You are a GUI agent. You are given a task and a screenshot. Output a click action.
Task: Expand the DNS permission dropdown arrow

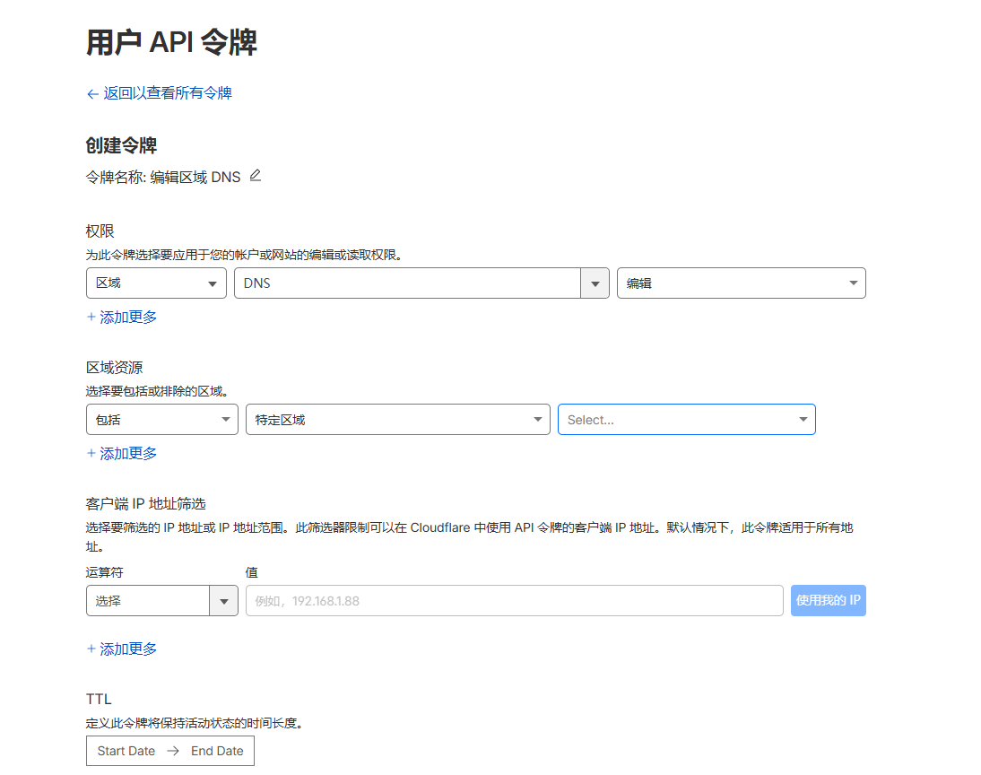tap(595, 283)
